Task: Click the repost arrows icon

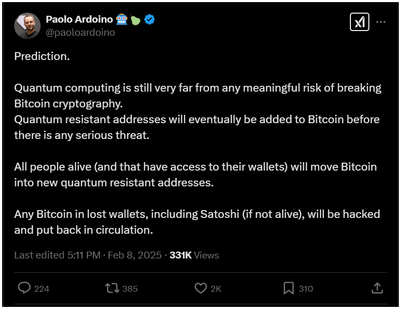Action: pos(112,288)
